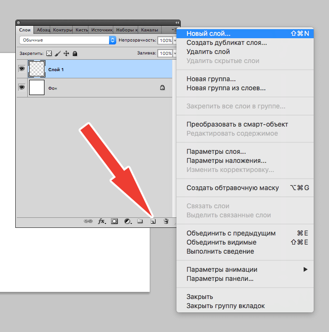The height and width of the screenshot is (332, 329).
Task: Click the new group folder icon
Action: point(140,222)
